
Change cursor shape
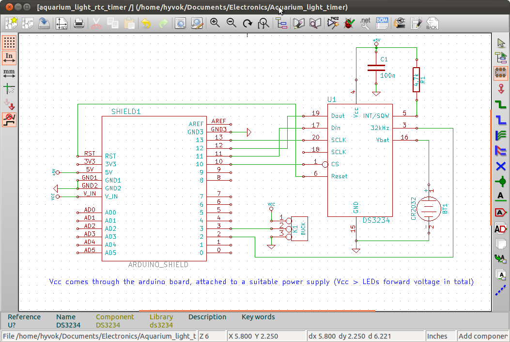pyautogui.click(x=9, y=88)
